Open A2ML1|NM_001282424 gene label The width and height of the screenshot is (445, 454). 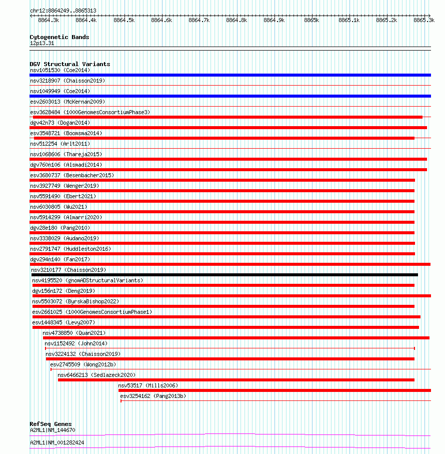tap(57, 443)
